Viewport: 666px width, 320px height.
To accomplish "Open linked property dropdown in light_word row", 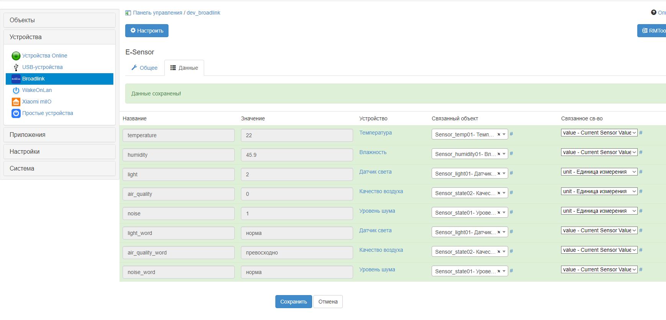I will (599, 230).
